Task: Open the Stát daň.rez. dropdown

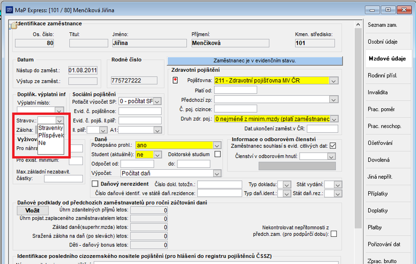Action: point(337,194)
